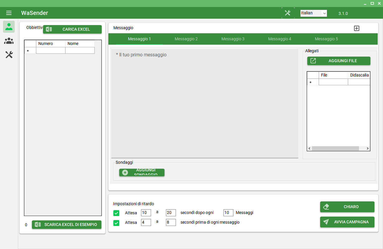Click the new row asterisk in contacts table
This screenshot has height=249, width=383.
pos(28,51)
